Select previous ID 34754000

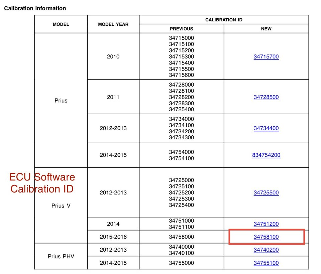pos(181,152)
